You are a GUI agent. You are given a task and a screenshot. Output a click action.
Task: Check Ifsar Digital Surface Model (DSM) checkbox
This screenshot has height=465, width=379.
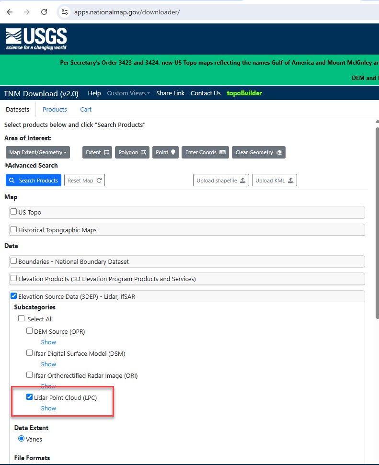pyautogui.click(x=29, y=352)
